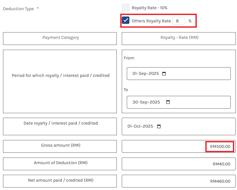Click the Deduction Type required label

pos(18,9)
